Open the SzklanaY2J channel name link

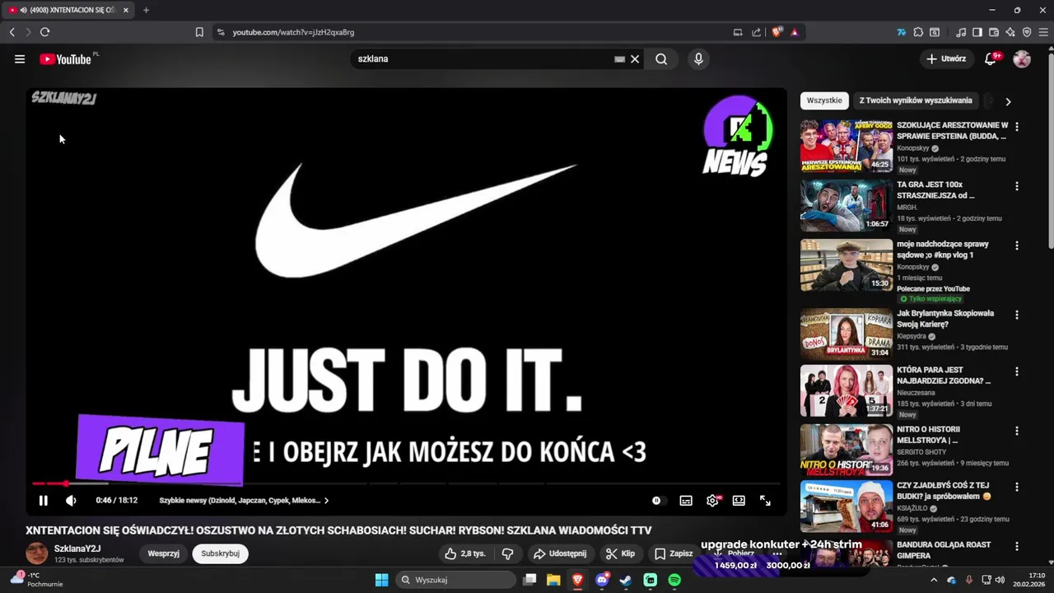tap(77, 549)
